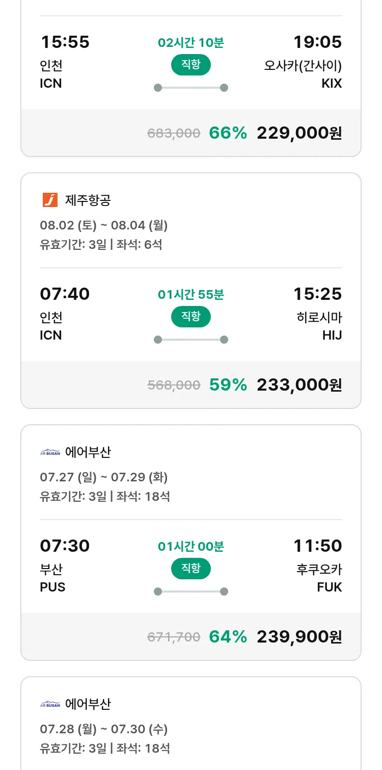Tap the 직항 badge on the Fukuoka flight

(190, 569)
